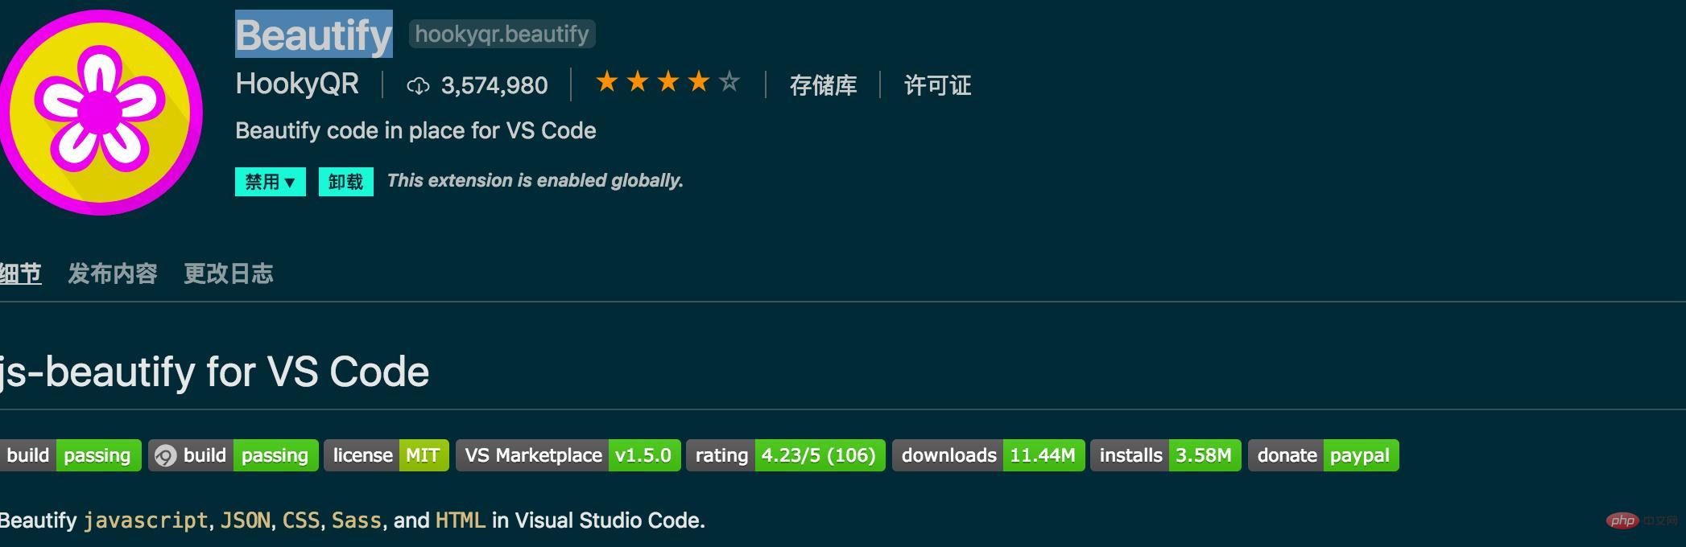Click the license MIT badge

pos(386,455)
